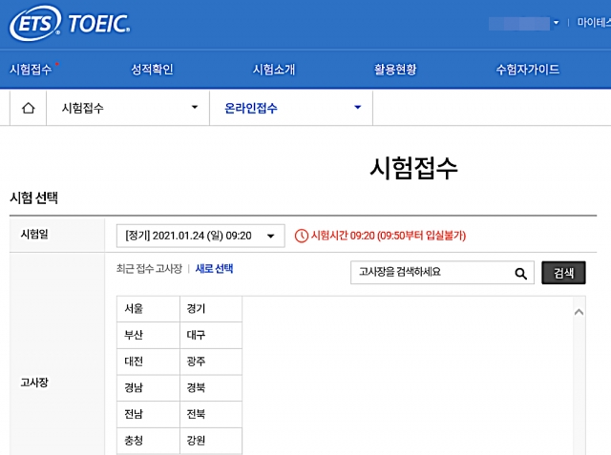This screenshot has width=611, height=455.
Task: Click the magnifier icon in search box
Action: pyautogui.click(x=520, y=273)
